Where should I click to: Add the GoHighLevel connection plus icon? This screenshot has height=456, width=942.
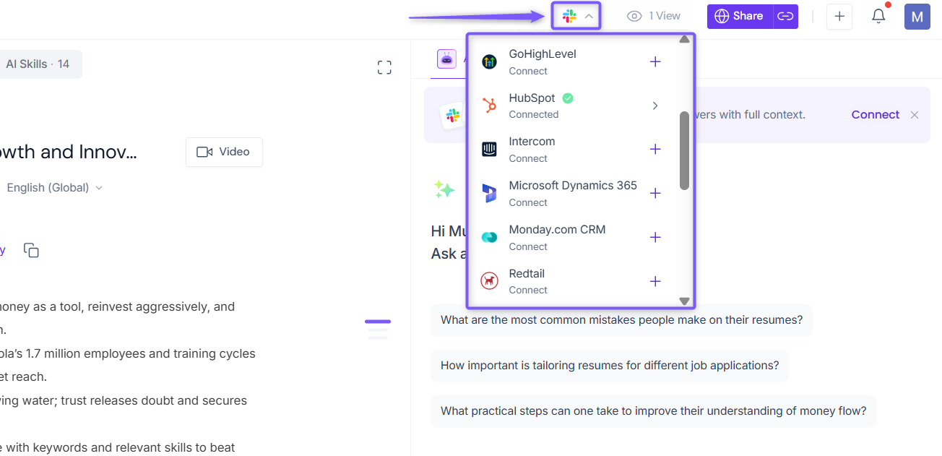coord(655,61)
